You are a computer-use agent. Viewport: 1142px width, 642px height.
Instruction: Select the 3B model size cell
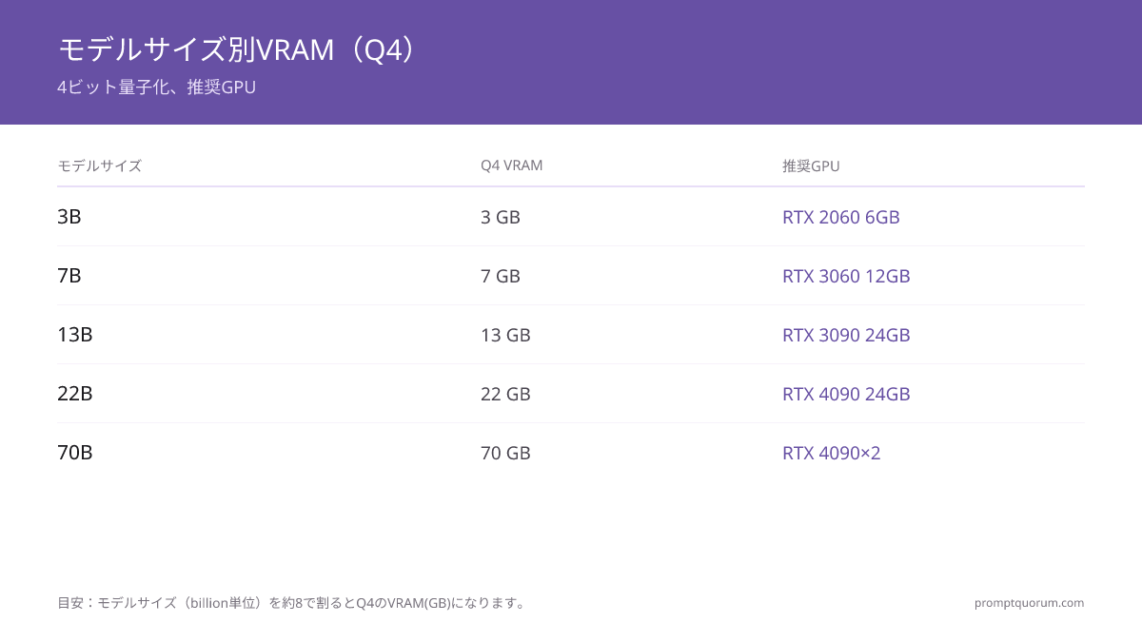tap(69, 217)
